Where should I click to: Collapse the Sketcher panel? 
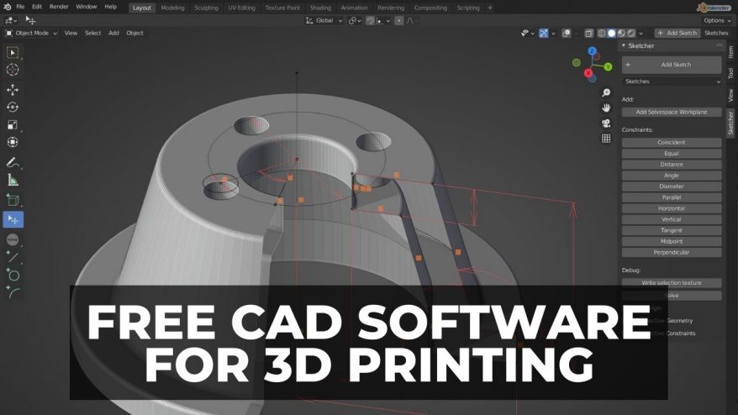(624, 45)
